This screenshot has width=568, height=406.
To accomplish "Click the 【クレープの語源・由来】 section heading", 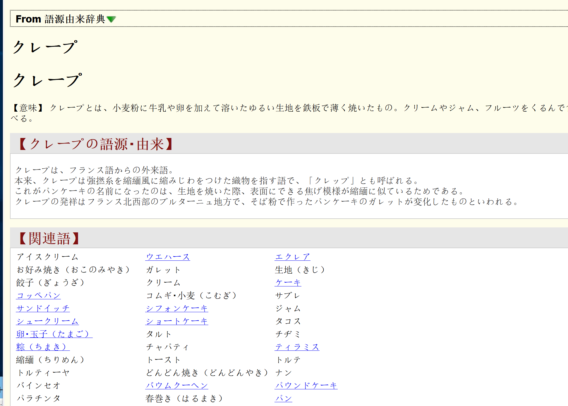I will point(96,144).
